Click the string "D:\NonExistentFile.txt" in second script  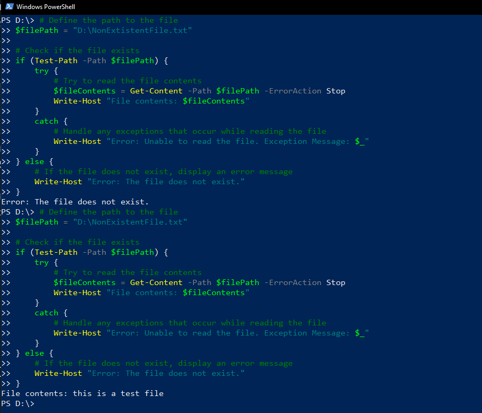130,222
